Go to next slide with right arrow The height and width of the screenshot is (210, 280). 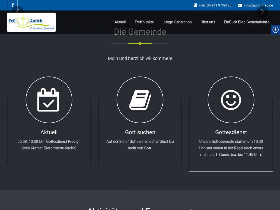click(262, 12)
